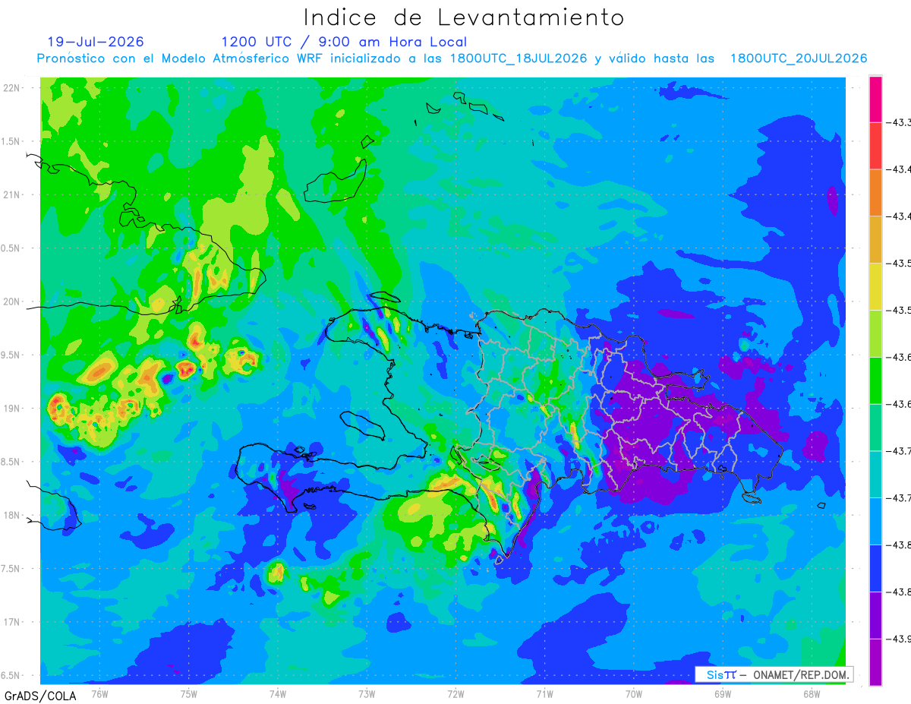Click the bottom purple legend swatch
Viewport: 911px width, 704px height.
coord(875,662)
